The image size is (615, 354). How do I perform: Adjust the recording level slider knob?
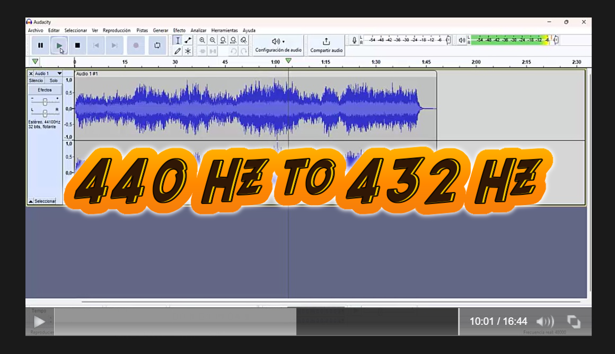[449, 40]
